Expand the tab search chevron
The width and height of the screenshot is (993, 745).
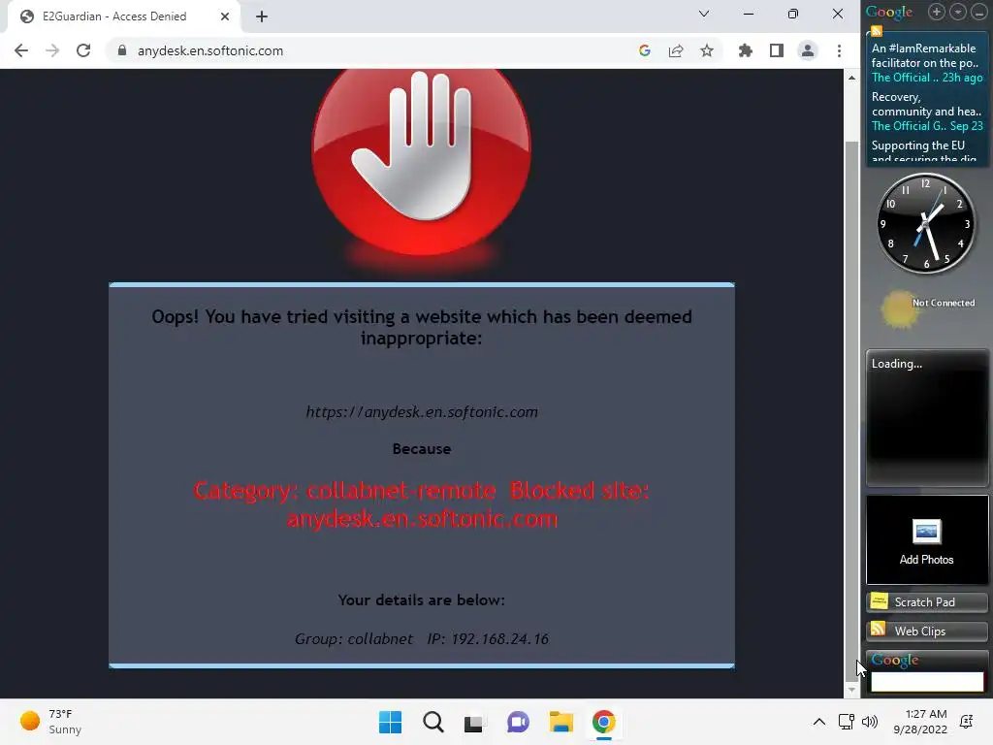coord(704,14)
